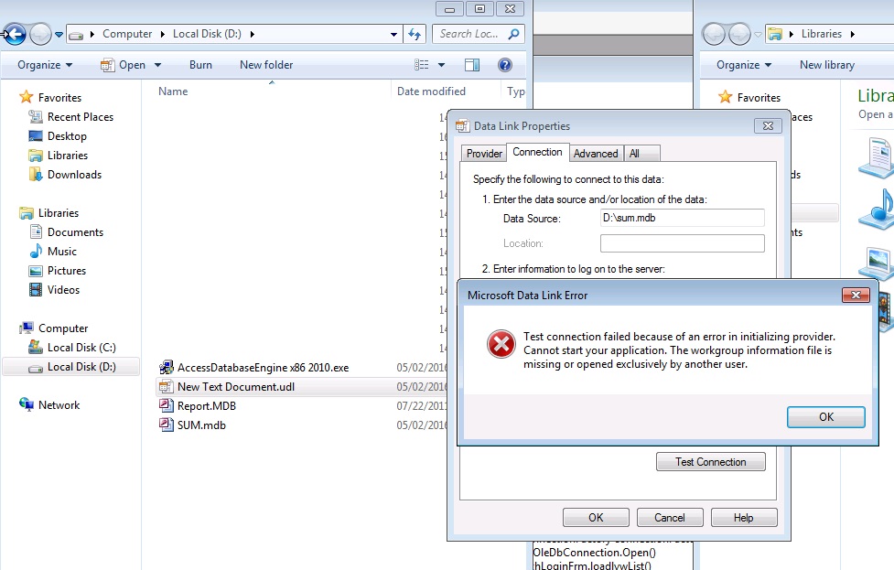Click Libraries in the right address bar
Viewport: 894px width, 570px height.
tap(821, 34)
